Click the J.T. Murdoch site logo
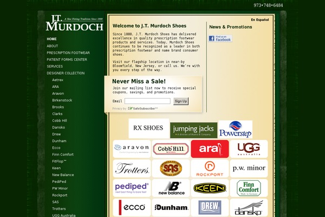Viewport: 325px width, 217px height. 74,23
